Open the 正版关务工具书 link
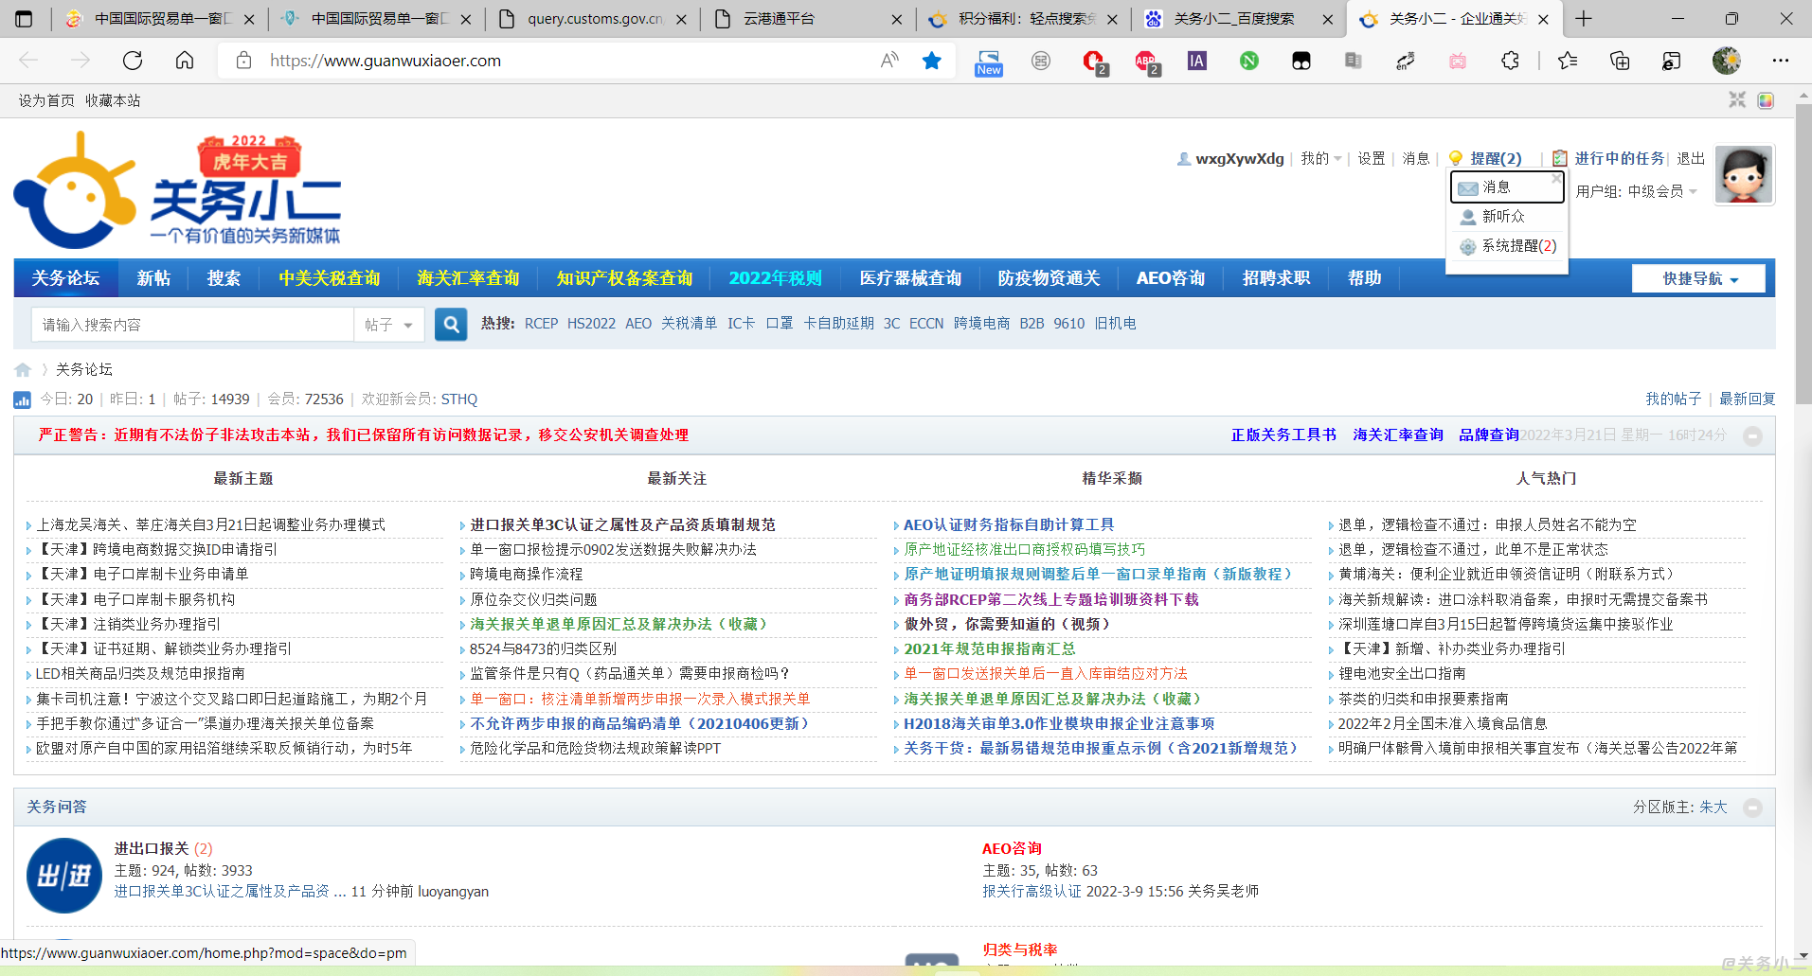Image resolution: width=1812 pixels, height=976 pixels. coord(1283,435)
